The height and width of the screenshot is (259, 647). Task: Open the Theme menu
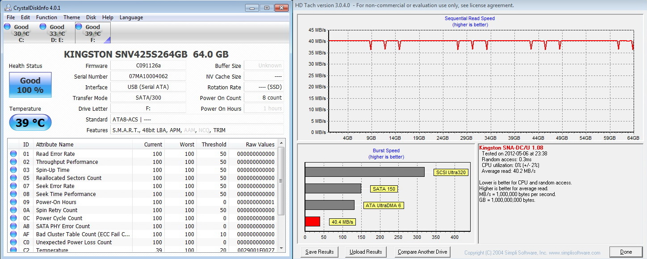[71, 17]
